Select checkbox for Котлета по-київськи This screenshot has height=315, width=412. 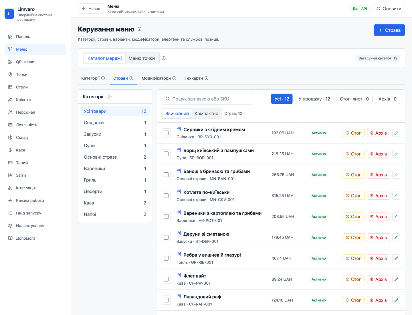click(x=166, y=196)
